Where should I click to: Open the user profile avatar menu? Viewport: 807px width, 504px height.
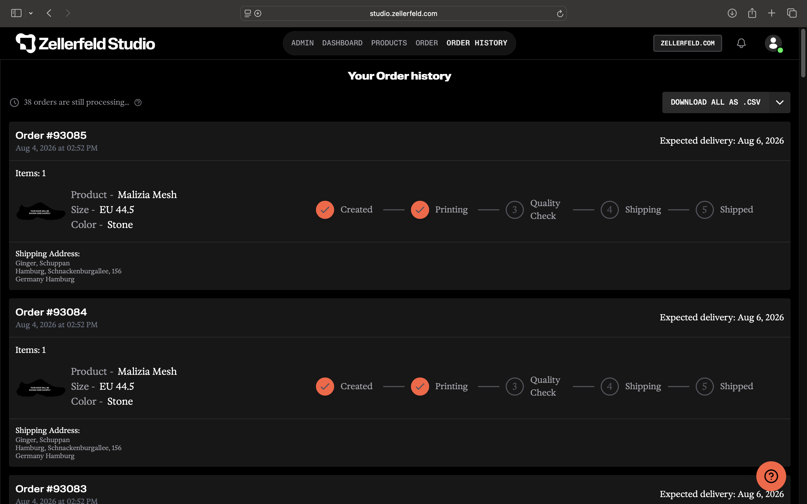[x=773, y=43]
